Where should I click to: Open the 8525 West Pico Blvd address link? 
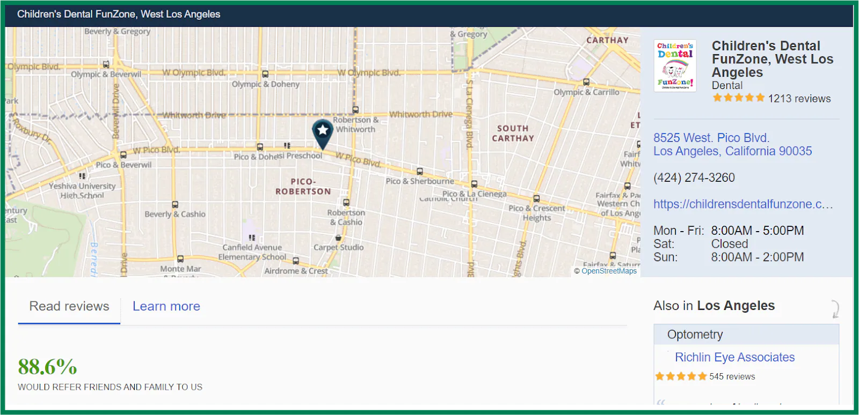tap(732, 145)
